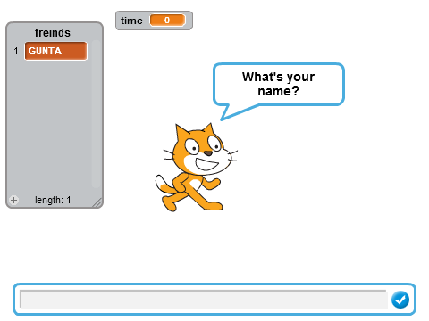Click the What's your name? speech bubble
The height and width of the screenshot is (321, 429).
click(279, 84)
